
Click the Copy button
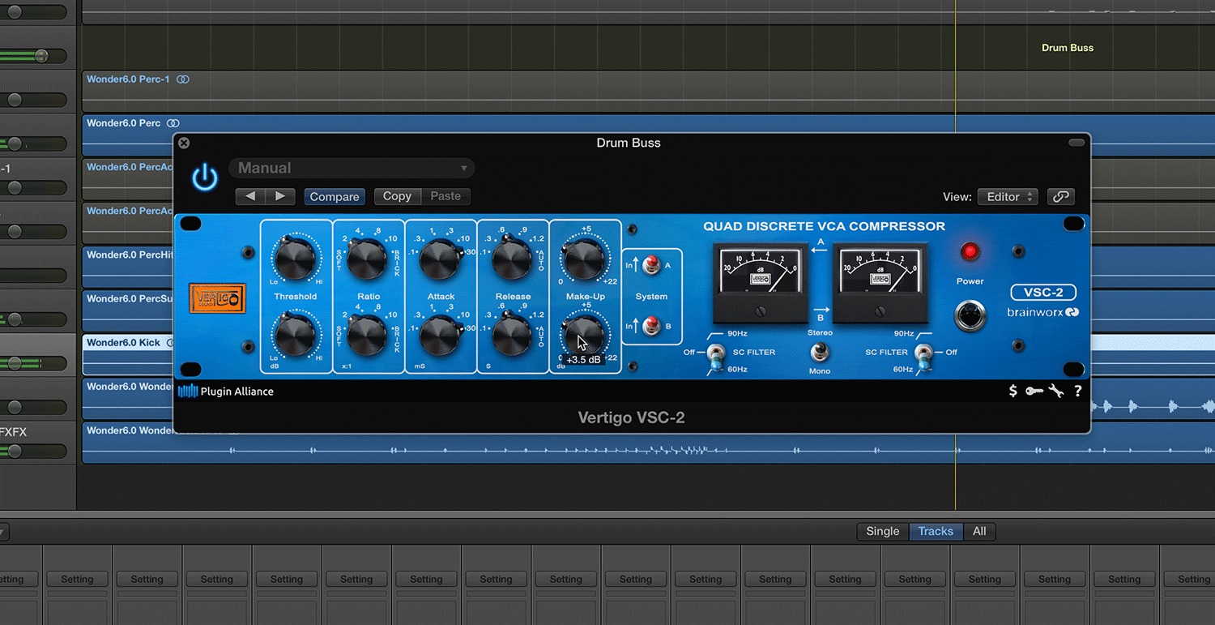coord(396,195)
